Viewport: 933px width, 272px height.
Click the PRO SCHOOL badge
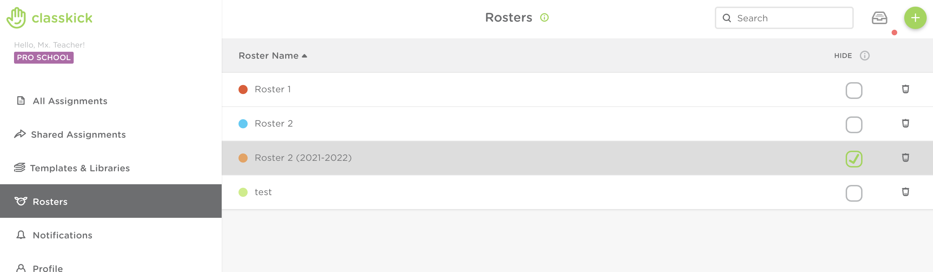[44, 57]
